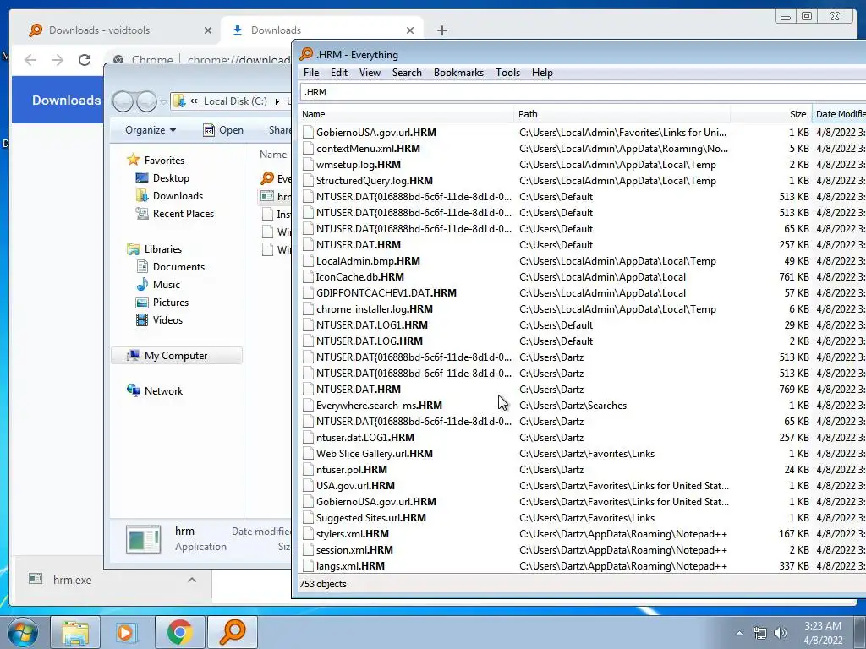
Task: Click the .HRM search input field
Action: [583, 92]
